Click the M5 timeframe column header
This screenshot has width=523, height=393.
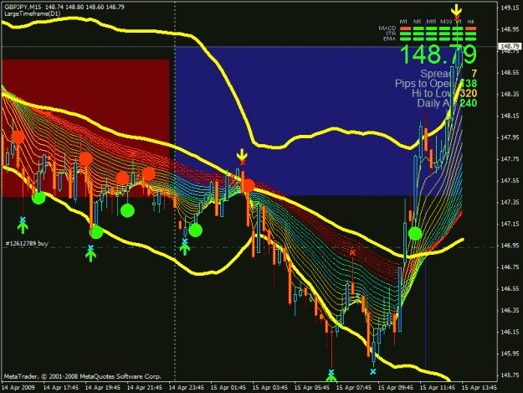click(x=418, y=22)
